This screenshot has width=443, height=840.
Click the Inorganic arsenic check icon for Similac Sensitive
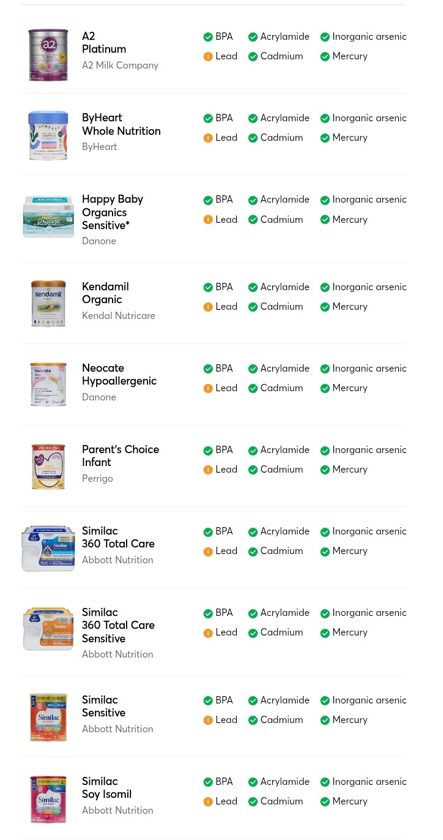325,701
